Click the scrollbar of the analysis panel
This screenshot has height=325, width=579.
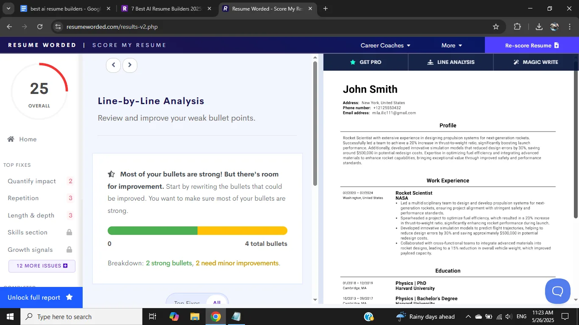(x=315, y=124)
